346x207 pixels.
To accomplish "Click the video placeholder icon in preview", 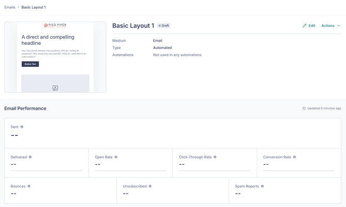I will tap(55, 88).
